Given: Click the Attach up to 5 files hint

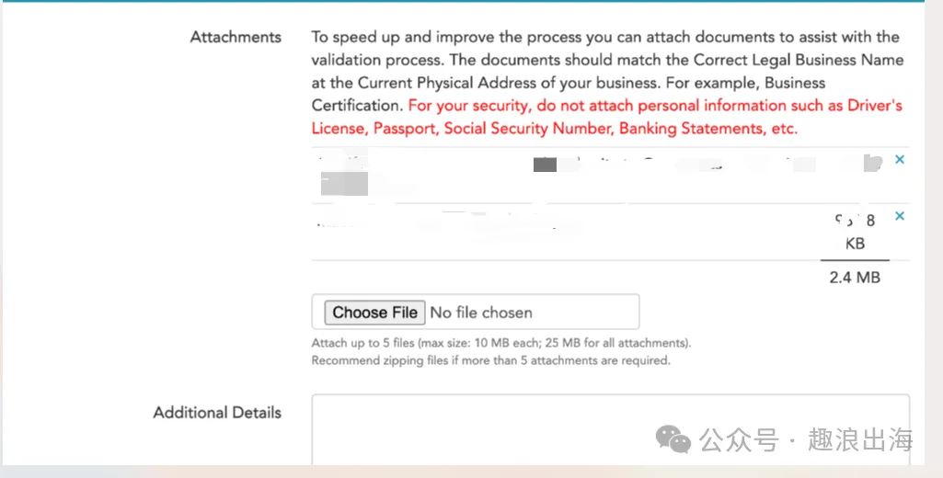Looking at the screenshot, I should click(x=501, y=343).
